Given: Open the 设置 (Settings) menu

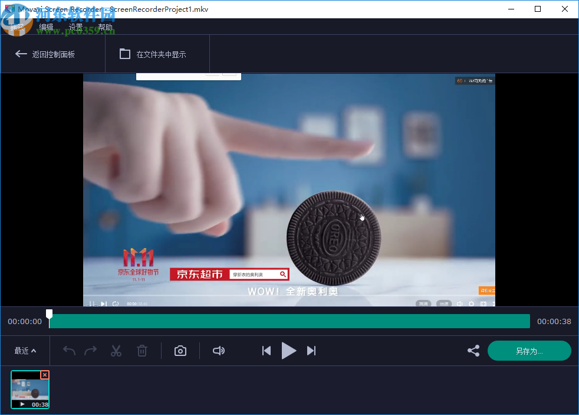Looking at the screenshot, I should pyautogui.click(x=75, y=27).
